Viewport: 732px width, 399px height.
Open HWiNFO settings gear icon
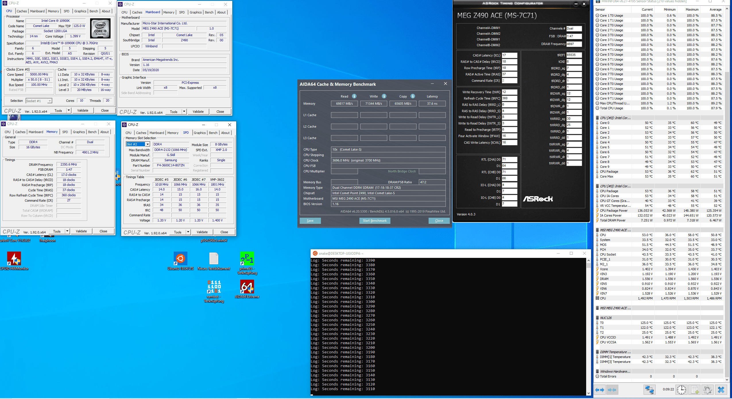708,390
